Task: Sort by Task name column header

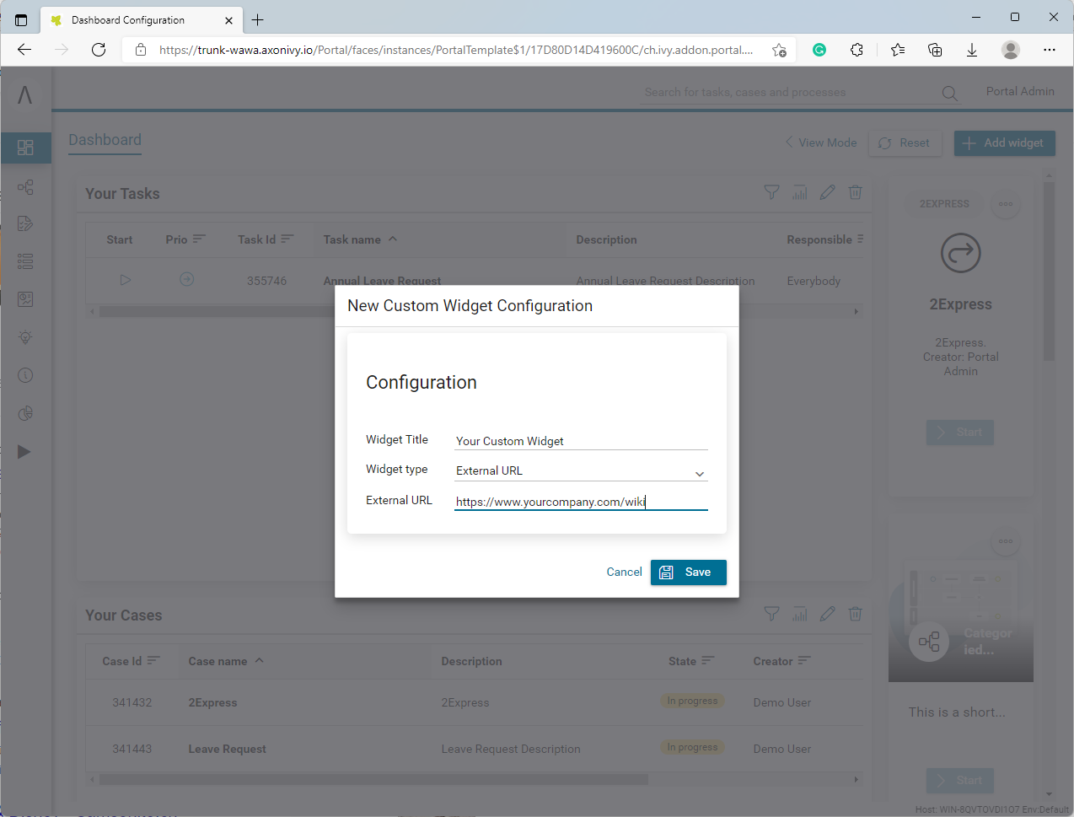Action: (x=352, y=240)
